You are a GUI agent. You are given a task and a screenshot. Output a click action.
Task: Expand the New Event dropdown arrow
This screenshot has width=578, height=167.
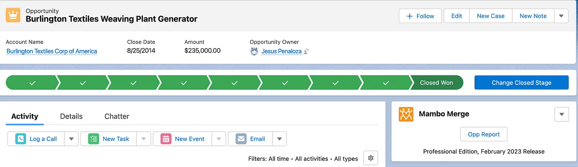pos(219,139)
